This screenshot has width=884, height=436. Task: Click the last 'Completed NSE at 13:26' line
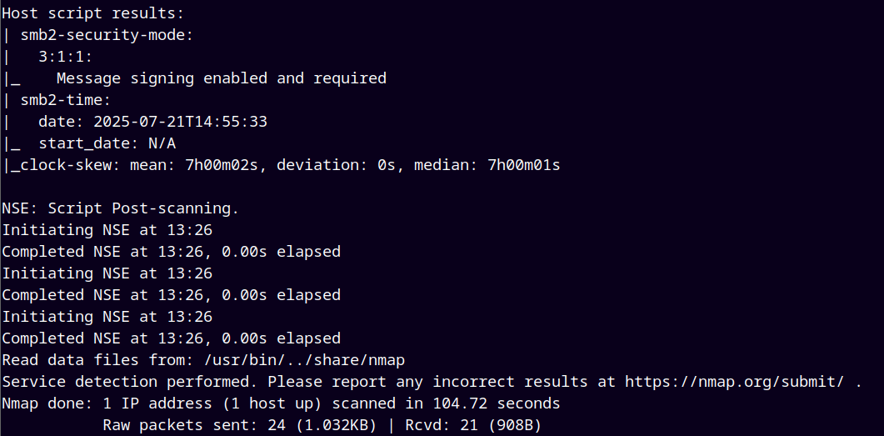point(171,338)
